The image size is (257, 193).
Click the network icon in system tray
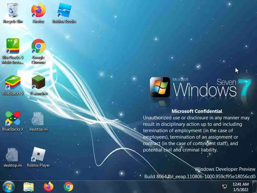pos(225,187)
